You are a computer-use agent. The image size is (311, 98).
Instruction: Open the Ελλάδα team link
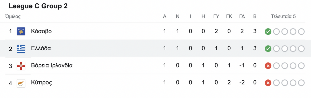[41, 48]
